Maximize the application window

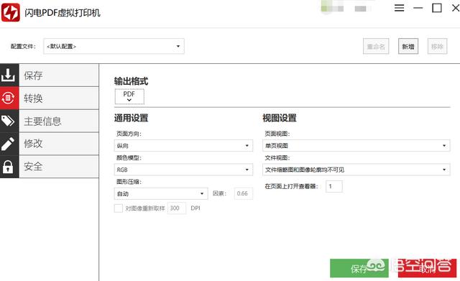[437, 8]
